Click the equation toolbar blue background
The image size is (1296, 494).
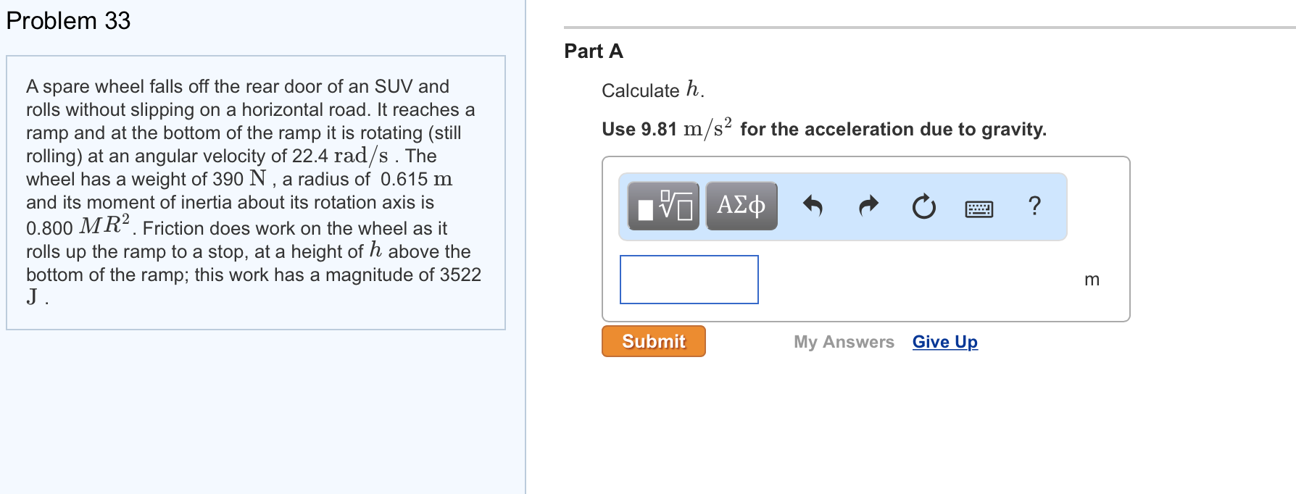click(842, 206)
